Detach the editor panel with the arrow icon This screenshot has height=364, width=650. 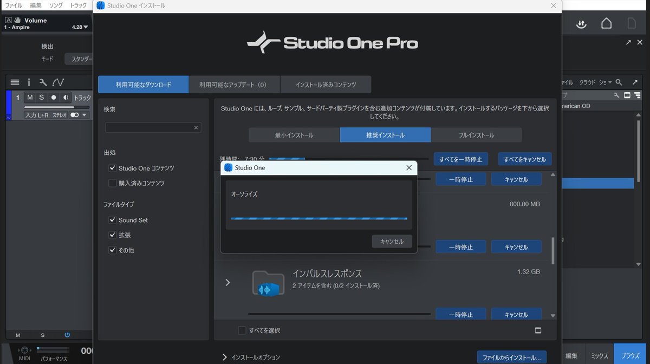[628, 42]
